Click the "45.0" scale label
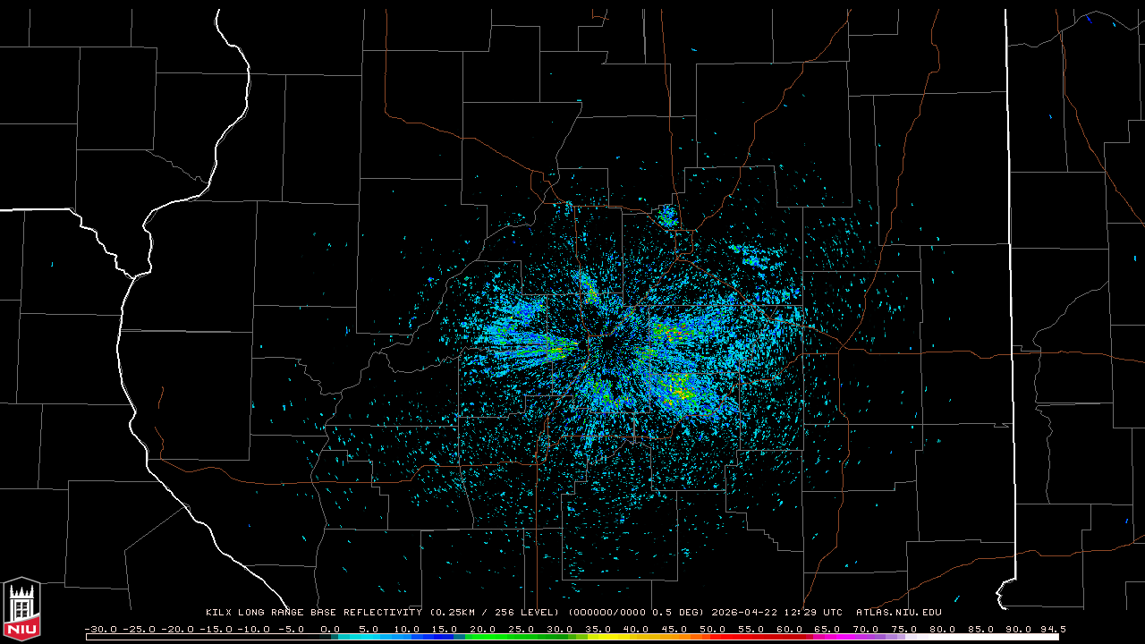Image resolution: width=1145 pixels, height=644 pixels. tap(675, 629)
